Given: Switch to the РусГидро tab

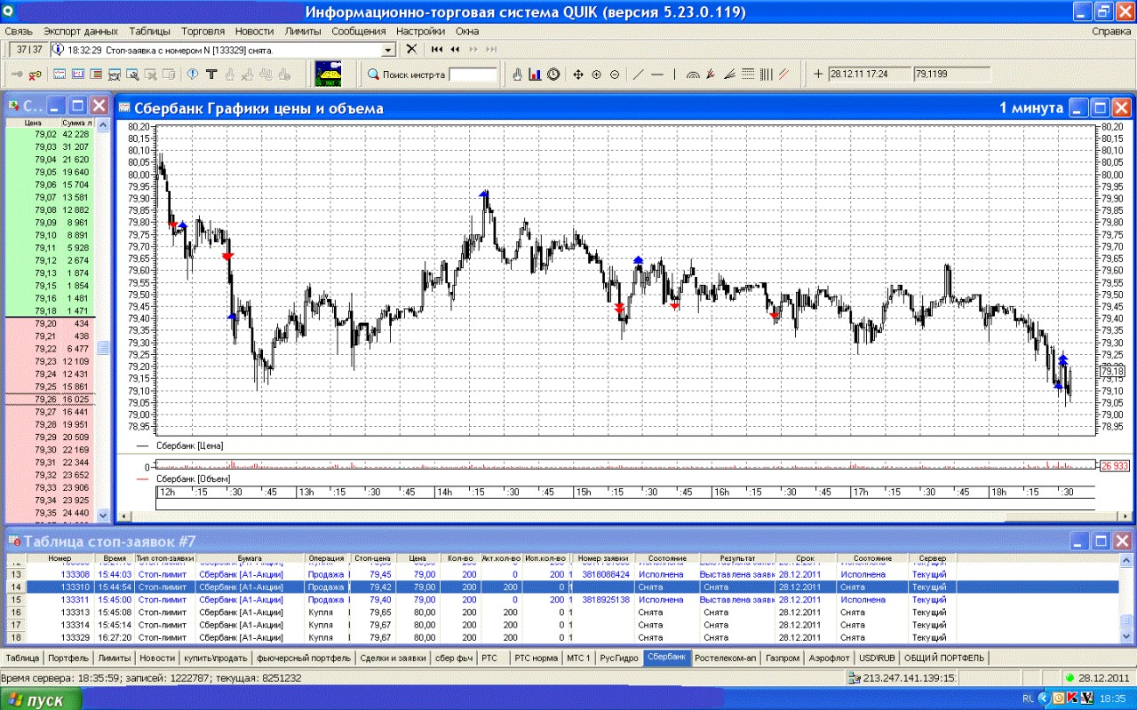Looking at the screenshot, I should [x=618, y=658].
